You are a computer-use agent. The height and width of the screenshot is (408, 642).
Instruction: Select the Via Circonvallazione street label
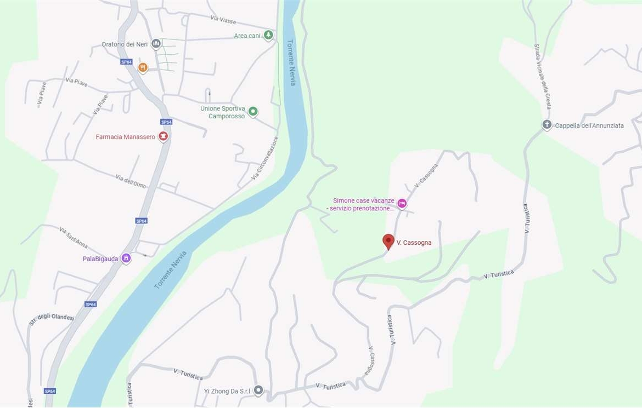pyautogui.click(x=264, y=158)
